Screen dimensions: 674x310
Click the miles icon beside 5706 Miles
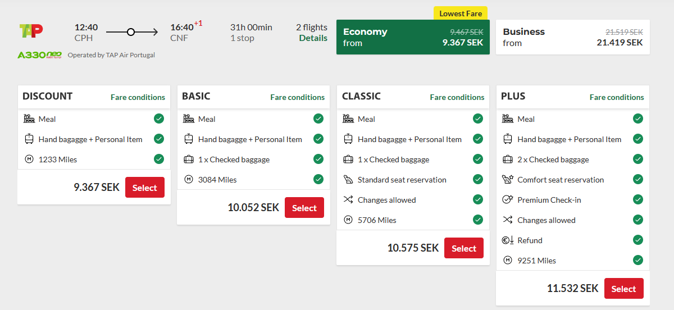[x=348, y=220]
